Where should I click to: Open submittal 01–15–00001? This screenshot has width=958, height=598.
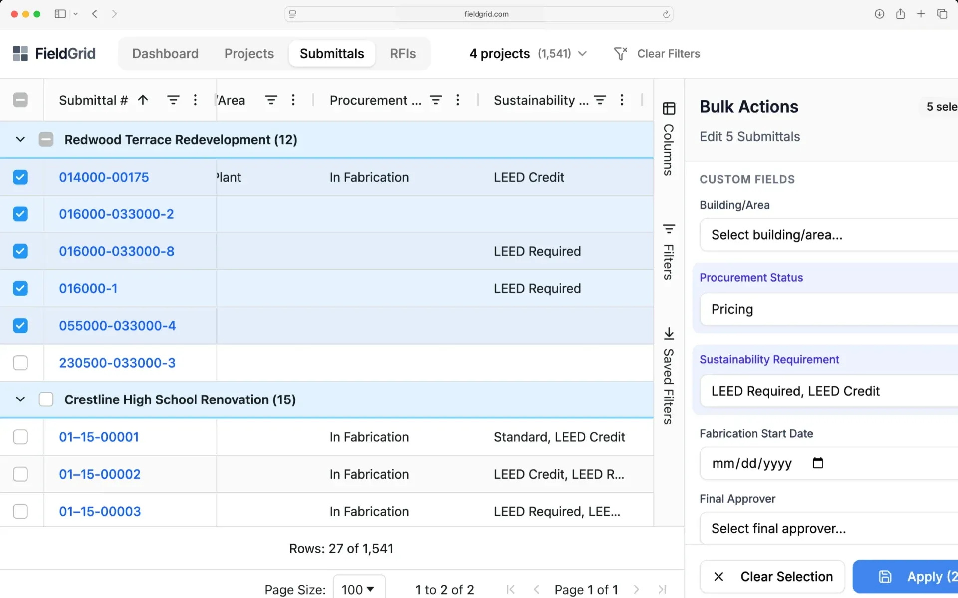pos(98,437)
